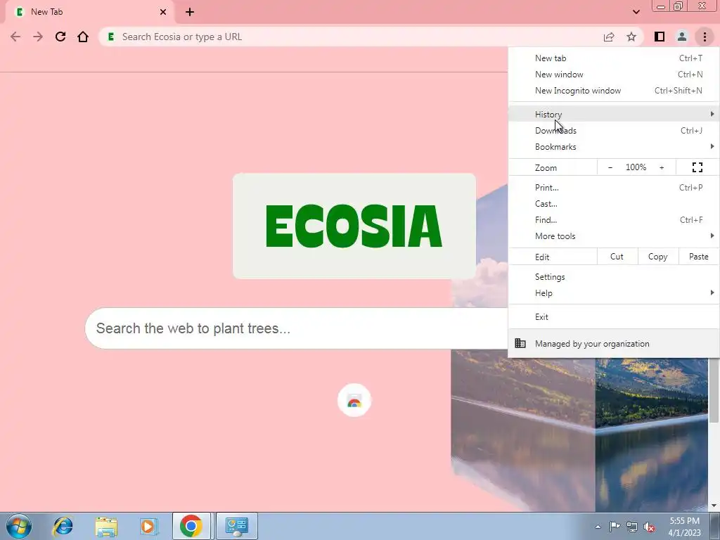The height and width of the screenshot is (540, 720).
Task: Open Action Center flag icon
Action: [615, 527]
